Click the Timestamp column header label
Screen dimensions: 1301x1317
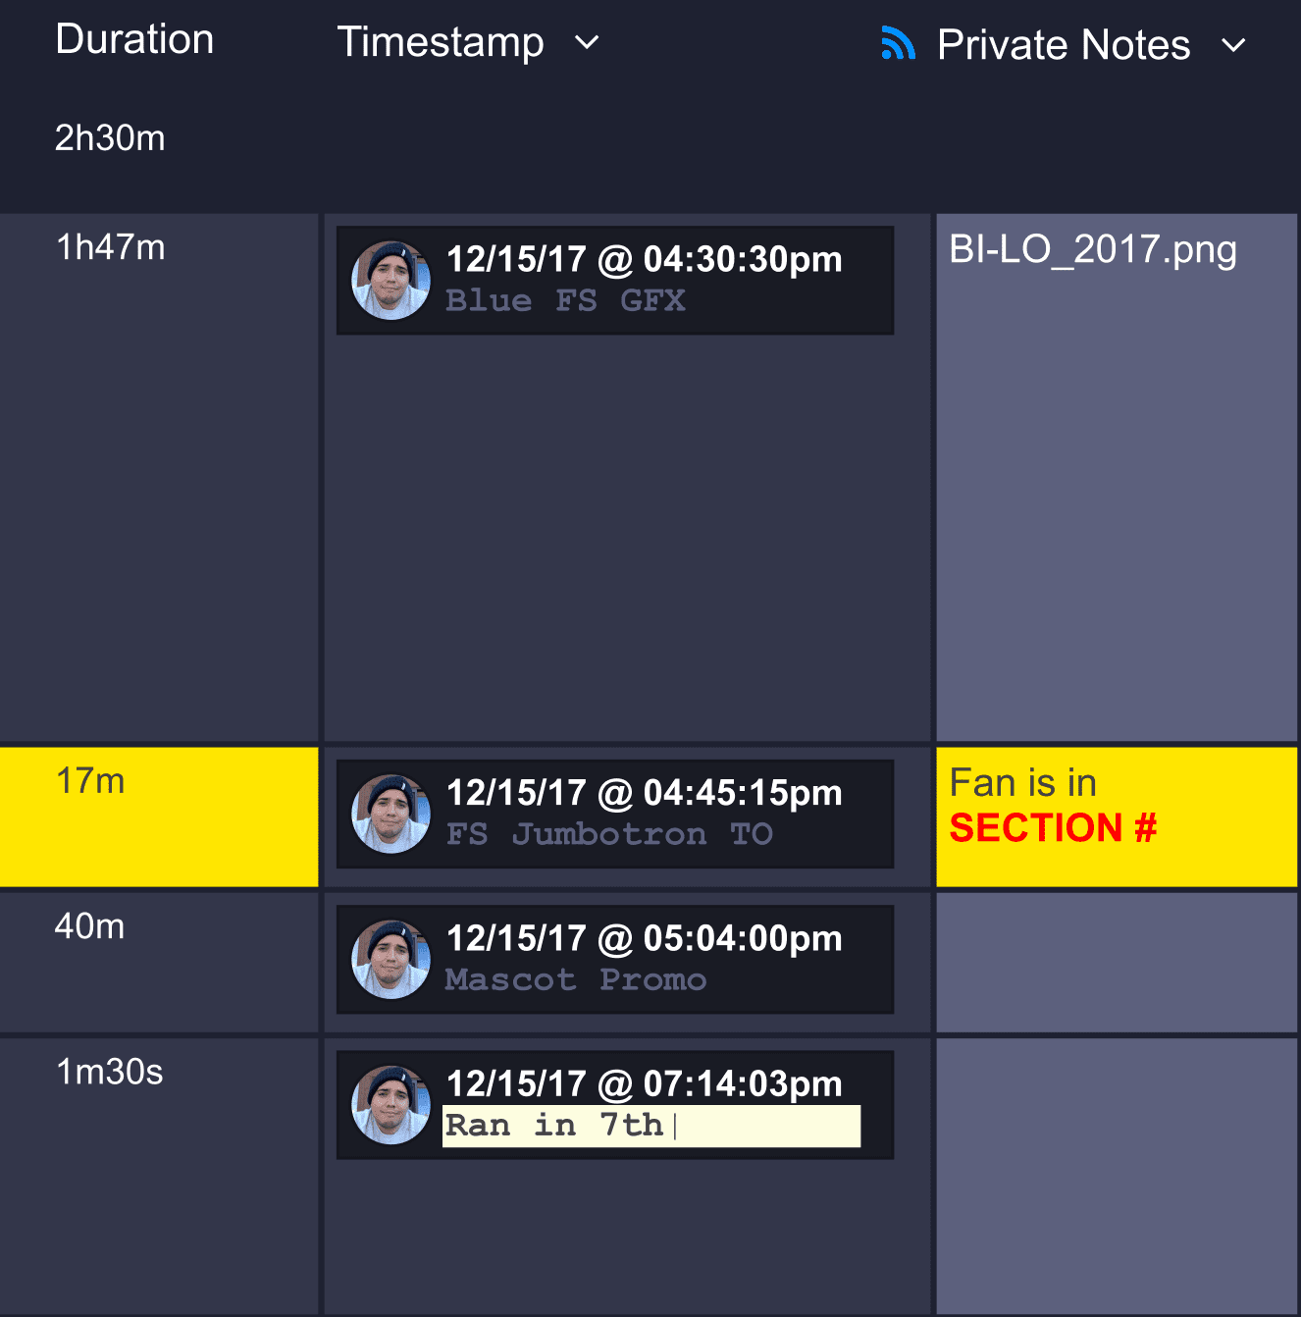pyautogui.click(x=441, y=42)
